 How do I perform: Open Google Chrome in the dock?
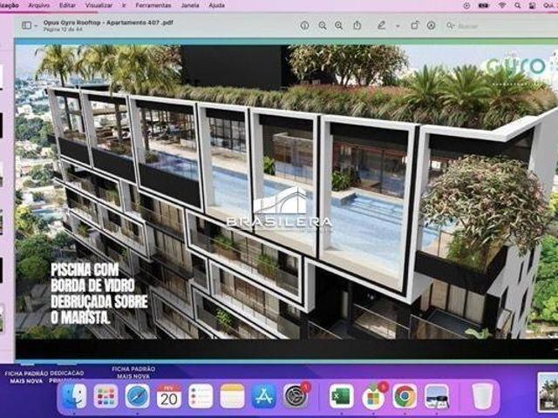pos(405,396)
